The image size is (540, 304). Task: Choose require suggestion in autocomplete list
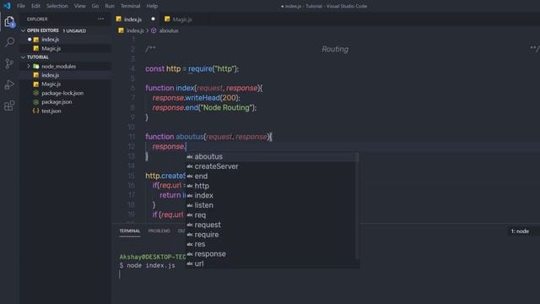272,235
